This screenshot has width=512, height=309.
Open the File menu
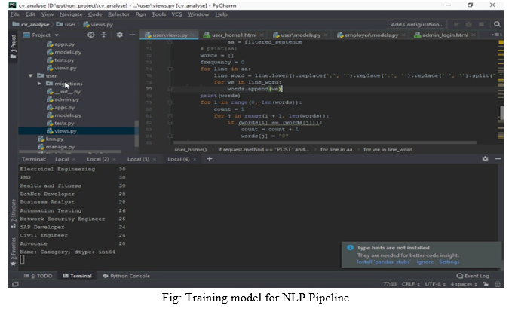pos(14,14)
